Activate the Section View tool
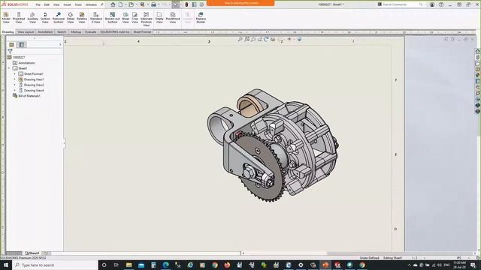The width and height of the screenshot is (481, 270). pos(45,18)
